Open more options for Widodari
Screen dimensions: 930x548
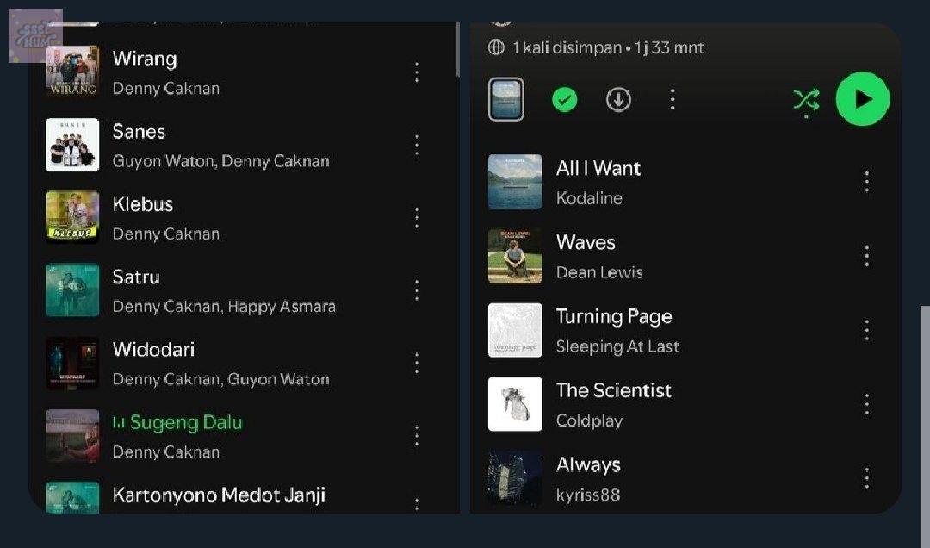coord(418,364)
